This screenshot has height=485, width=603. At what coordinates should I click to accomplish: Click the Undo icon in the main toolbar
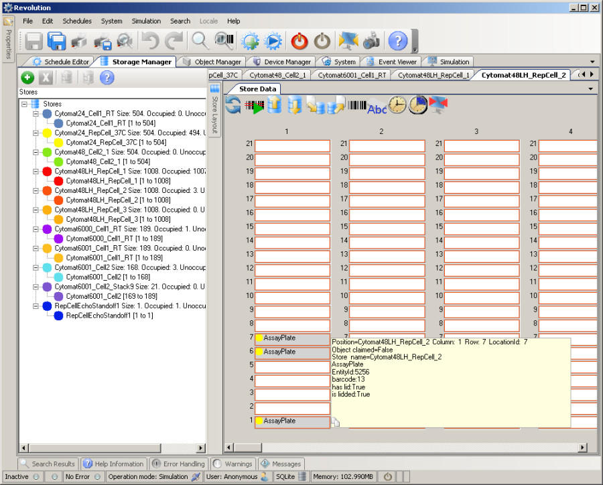[149, 40]
